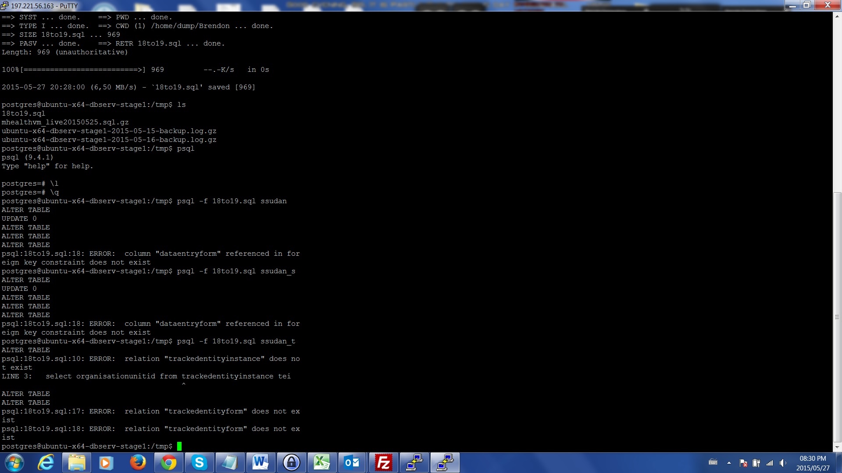Open Firefox from the taskbar
The width and height of the screenshot is (842, 473).
click(x=138, y=463)
